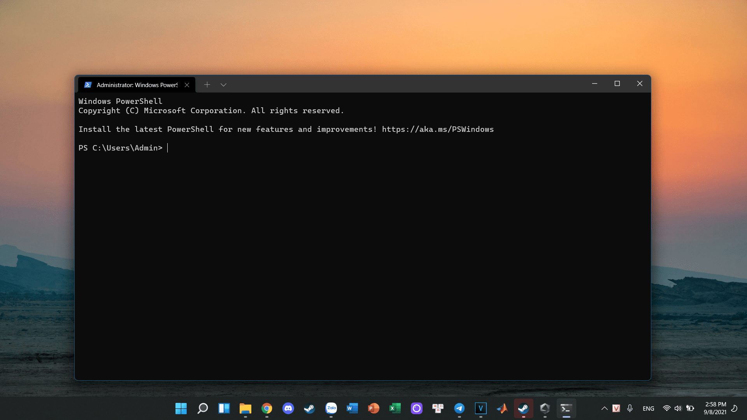The image size is (747, 420).
Task: Open a new terminal tab with plus button
Action: coord(207,85)
